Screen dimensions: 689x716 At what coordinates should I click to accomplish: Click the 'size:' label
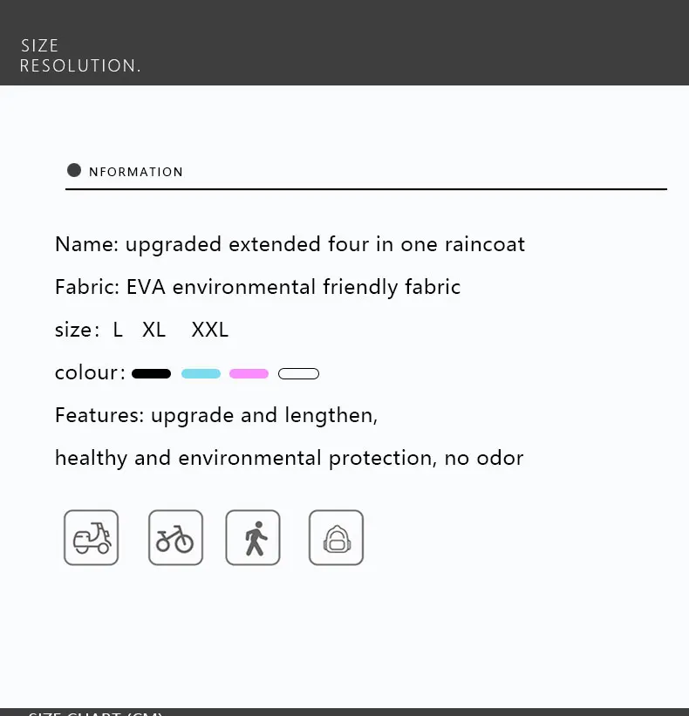pos(76,330)
